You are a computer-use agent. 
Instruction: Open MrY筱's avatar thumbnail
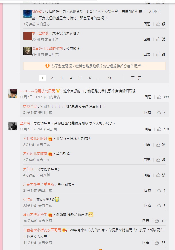(27, 14)
